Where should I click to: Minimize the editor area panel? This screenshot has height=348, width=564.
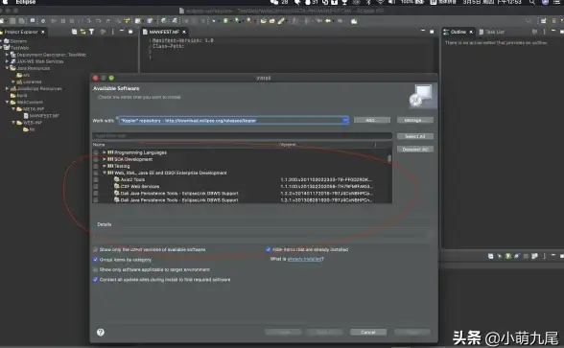(x=423, y=32)
